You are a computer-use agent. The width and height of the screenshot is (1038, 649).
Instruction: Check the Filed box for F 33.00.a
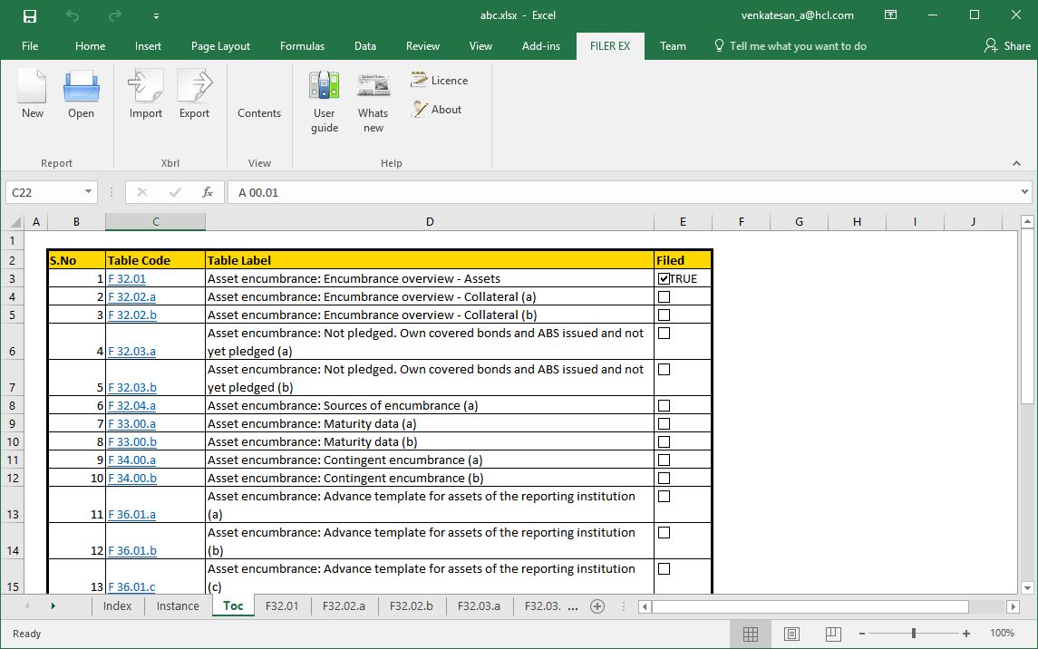click(x=664, y=424)
